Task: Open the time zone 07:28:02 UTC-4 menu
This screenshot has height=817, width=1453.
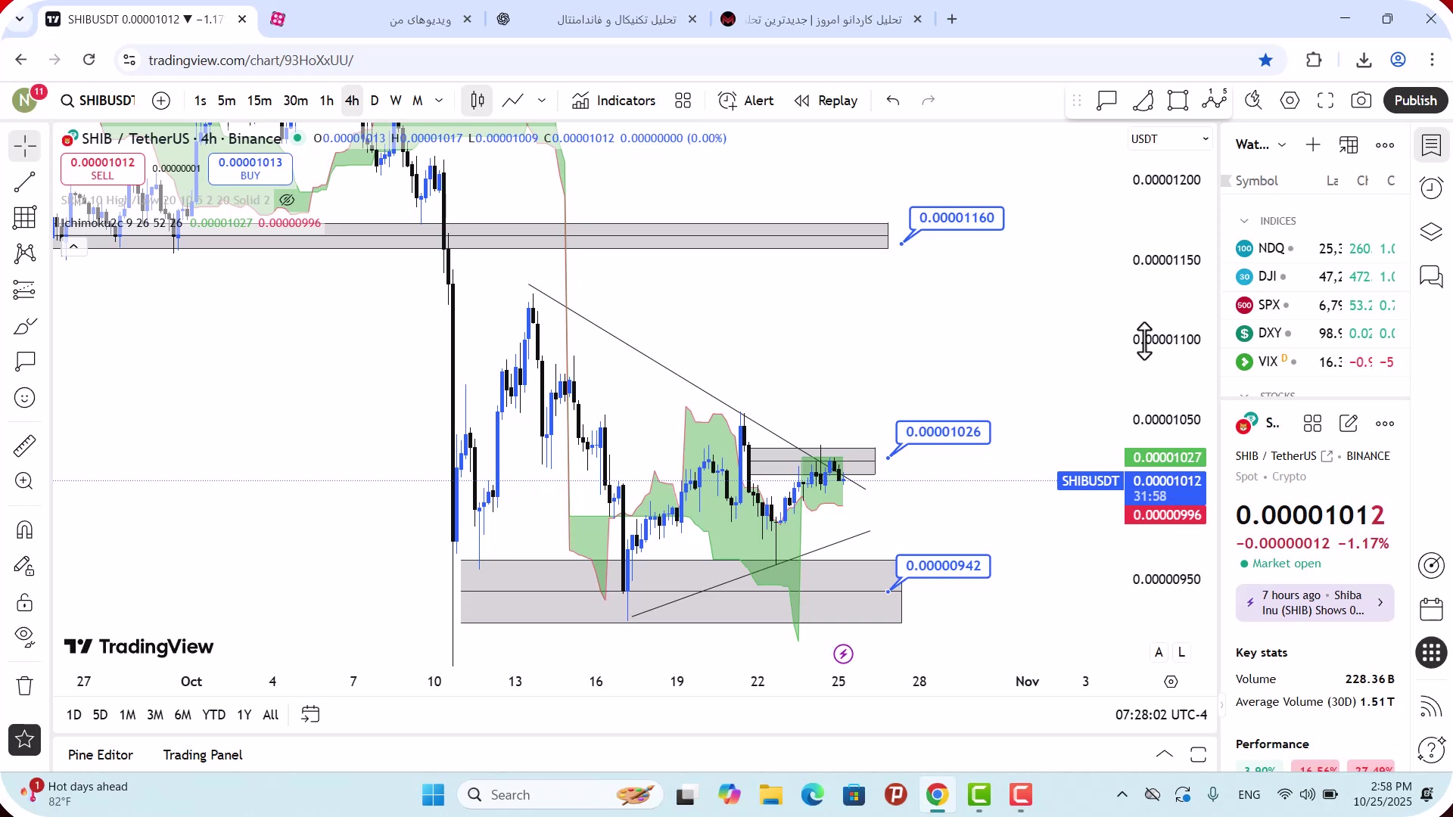Action: click(1161, 715)
